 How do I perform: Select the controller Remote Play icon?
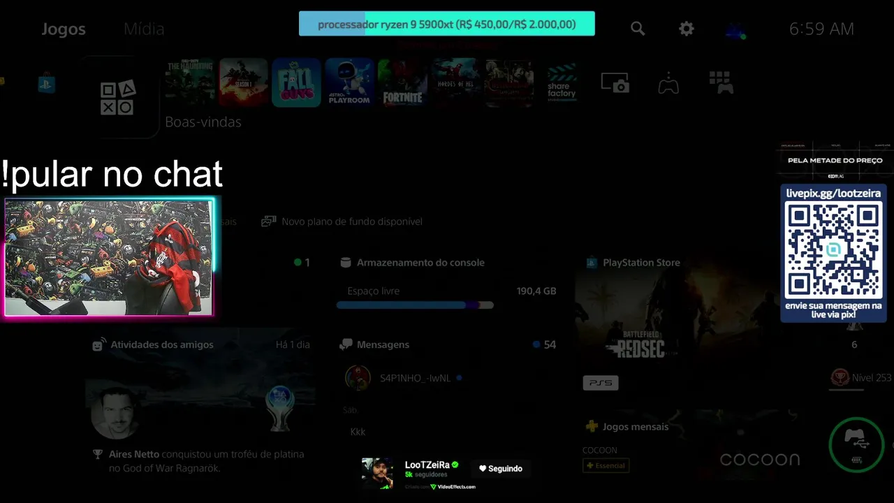(668, 84)
